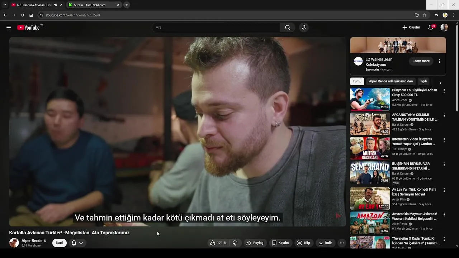Open the YouTube notifications bell
This screenshot has height=258, width=459.
click(431, 28)
